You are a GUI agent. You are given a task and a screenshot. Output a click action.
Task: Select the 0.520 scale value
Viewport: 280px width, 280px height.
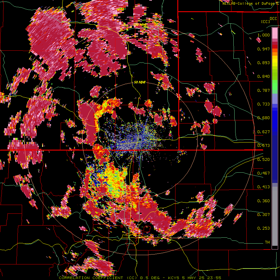click(x=264, y=160)
